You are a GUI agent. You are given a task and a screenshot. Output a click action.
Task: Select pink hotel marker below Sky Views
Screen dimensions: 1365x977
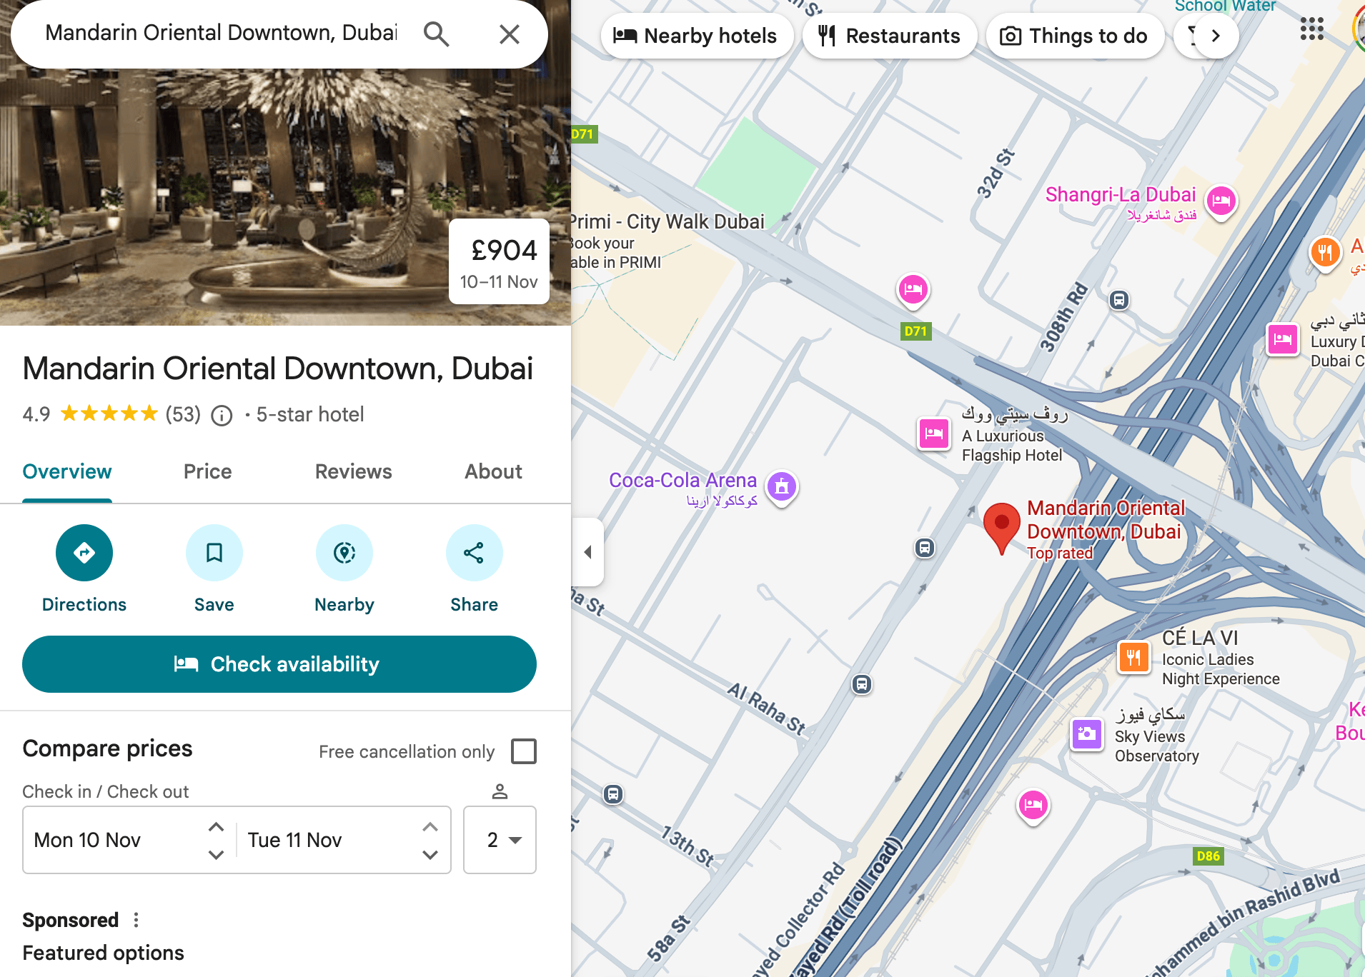click(1033, 806)
